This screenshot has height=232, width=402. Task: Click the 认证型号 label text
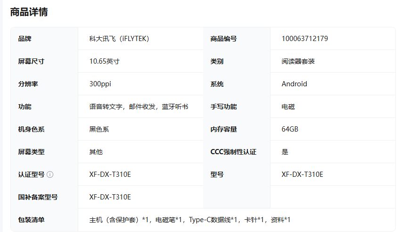(x=31, y=174)
